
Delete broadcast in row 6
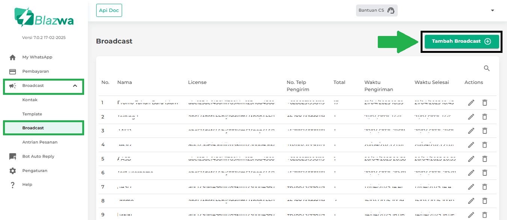485,173
